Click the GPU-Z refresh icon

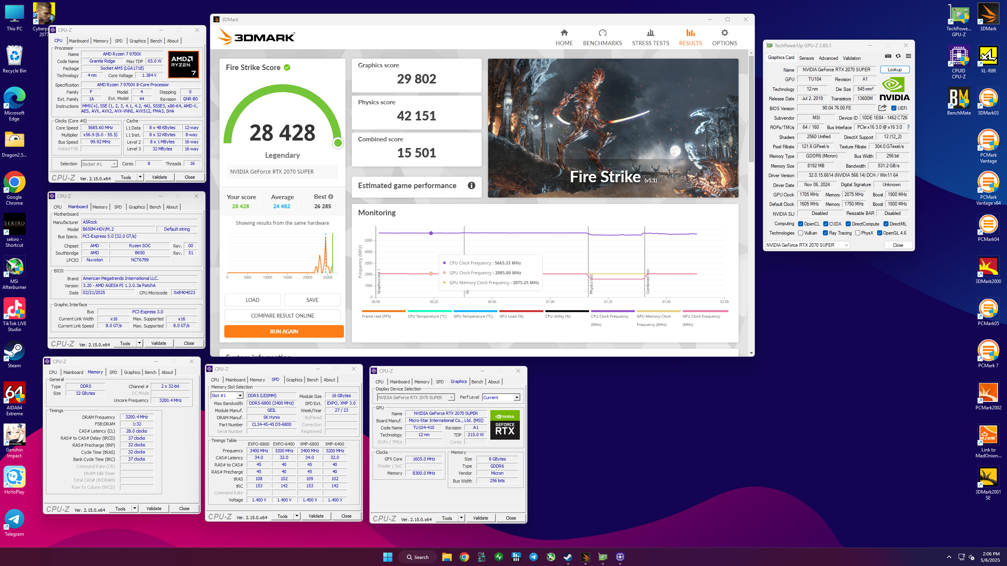coord(898,56)
